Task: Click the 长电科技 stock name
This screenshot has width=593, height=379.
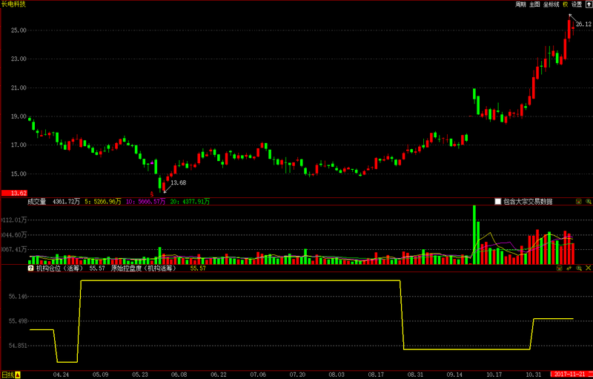Action: (x=13, y=4)
